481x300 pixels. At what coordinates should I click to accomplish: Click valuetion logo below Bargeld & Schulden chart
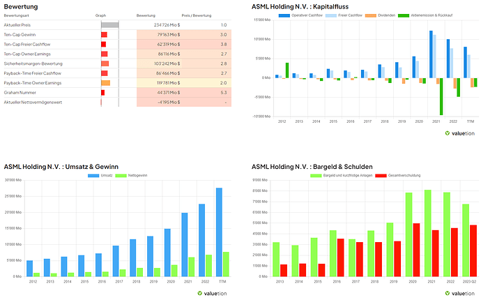(x=460, y=294)
